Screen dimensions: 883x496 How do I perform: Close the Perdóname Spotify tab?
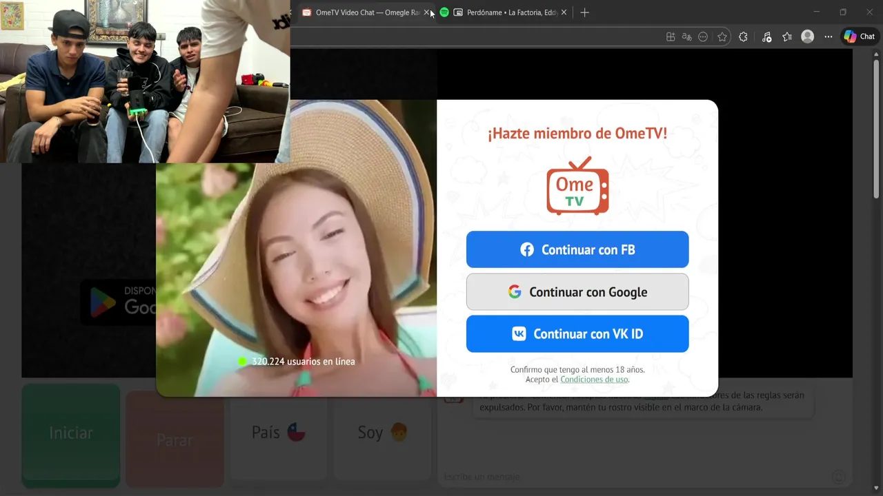(x=564, y=12)
